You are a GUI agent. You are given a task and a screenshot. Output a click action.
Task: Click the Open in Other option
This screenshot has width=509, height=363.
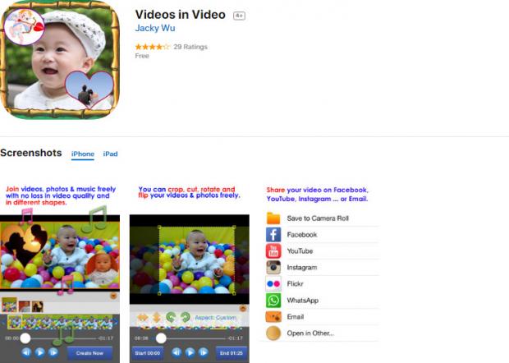310,333
